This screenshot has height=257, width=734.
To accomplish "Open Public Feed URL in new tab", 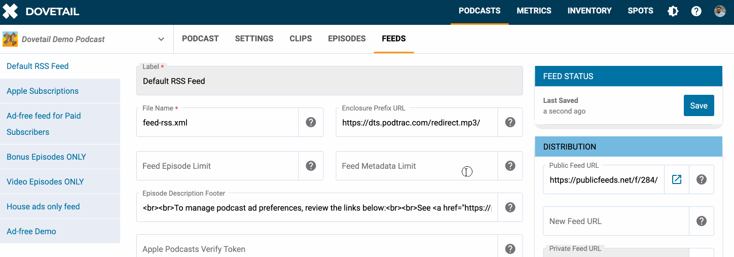I will (676, 179).
